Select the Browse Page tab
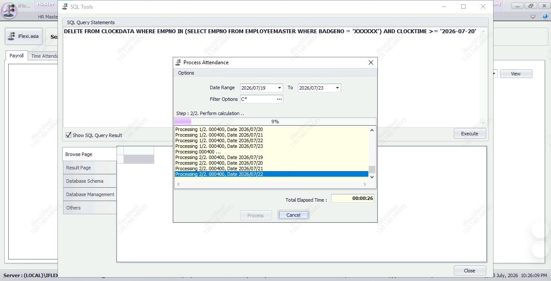 click(90, 154)
